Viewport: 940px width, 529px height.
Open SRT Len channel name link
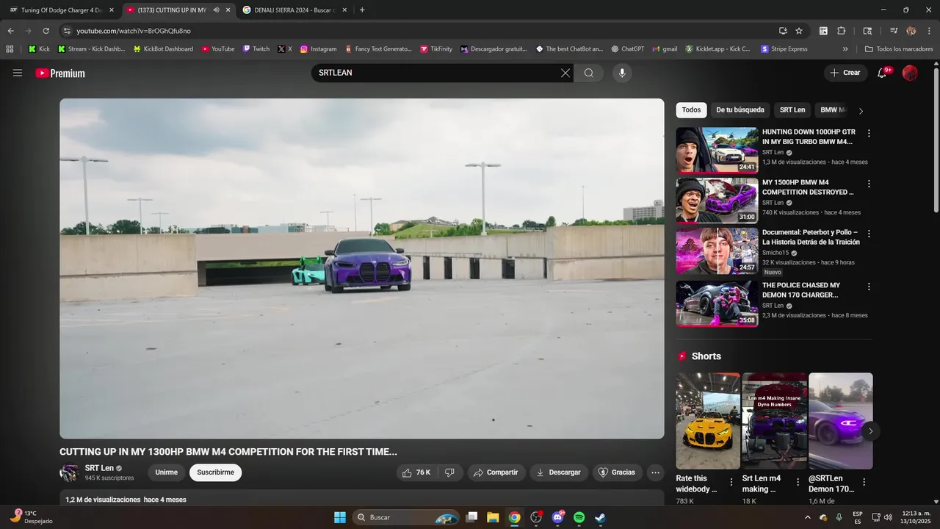coord(99,468)
